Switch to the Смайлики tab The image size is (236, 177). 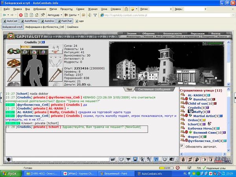click(72, 27)
